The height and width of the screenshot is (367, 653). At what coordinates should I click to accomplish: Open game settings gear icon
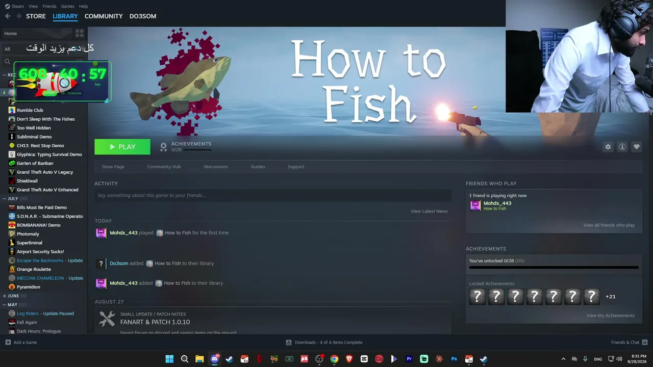(x=608, y=147)
